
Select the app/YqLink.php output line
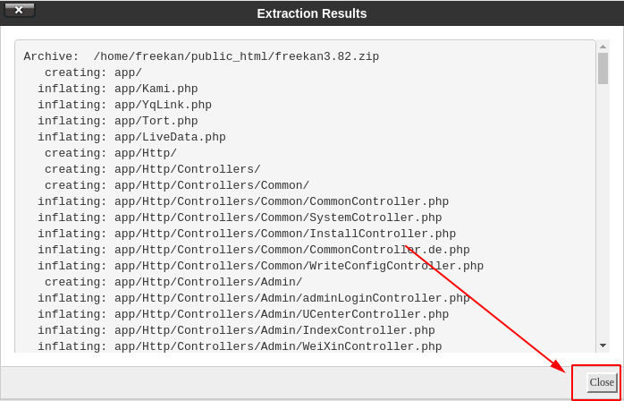coord(124,105)
